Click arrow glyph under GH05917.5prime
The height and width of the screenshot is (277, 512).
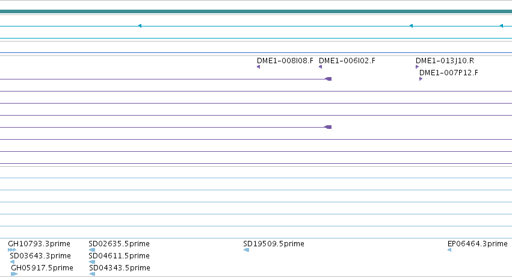point(14,274)
